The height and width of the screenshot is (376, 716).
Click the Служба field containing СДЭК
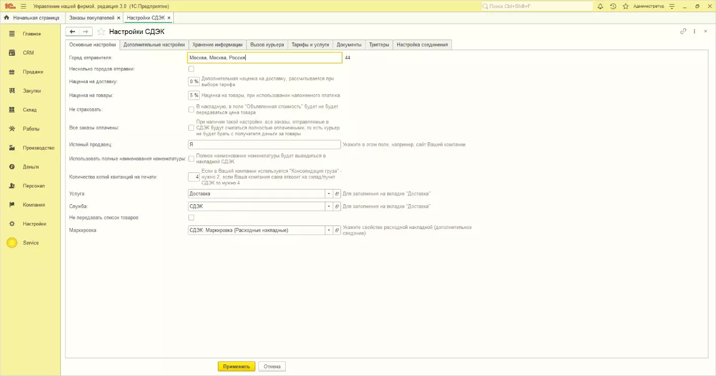click(x=256, y=206)
